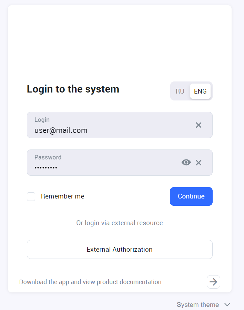The width and height of the screenshot is (244, 310).
Task: Click the Remember me label text
Action: point(62,196)
